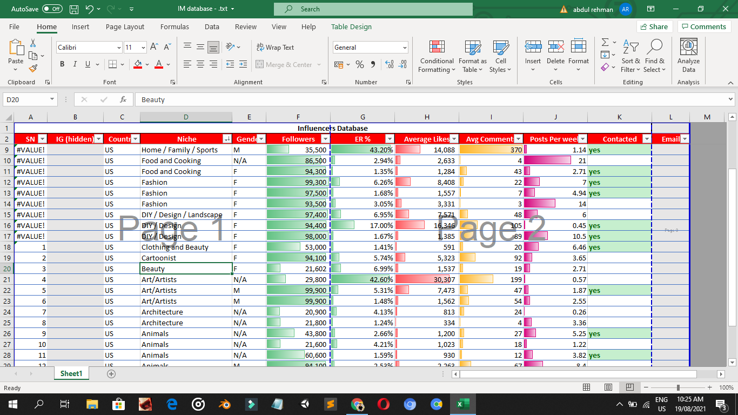
Task: Click the Analyze Data icon
Action: tap(688, 56)
